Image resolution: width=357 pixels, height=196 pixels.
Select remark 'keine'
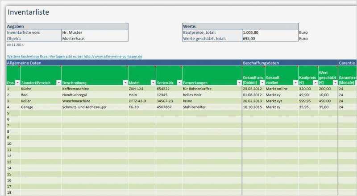[212, 101]
